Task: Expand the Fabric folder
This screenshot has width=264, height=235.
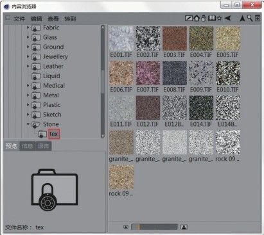Action: [28, 28]
